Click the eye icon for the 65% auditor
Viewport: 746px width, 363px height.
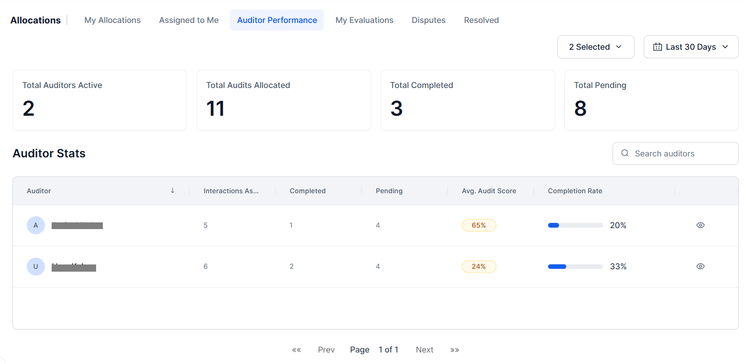pos(701,225)
